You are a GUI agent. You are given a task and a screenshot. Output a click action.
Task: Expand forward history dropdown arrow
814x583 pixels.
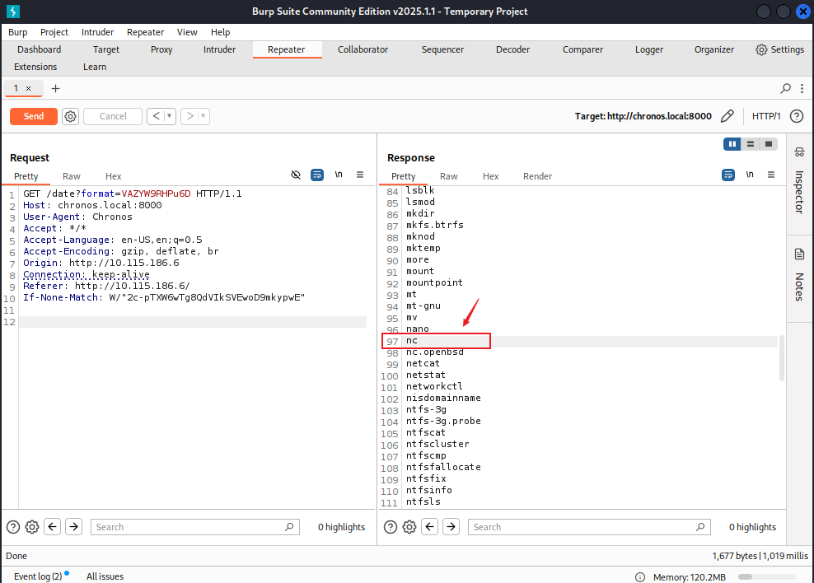203,116
